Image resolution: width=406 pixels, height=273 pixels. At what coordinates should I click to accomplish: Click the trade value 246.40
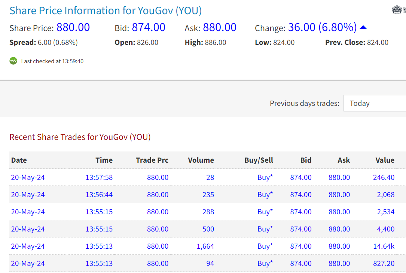[384, 178]
